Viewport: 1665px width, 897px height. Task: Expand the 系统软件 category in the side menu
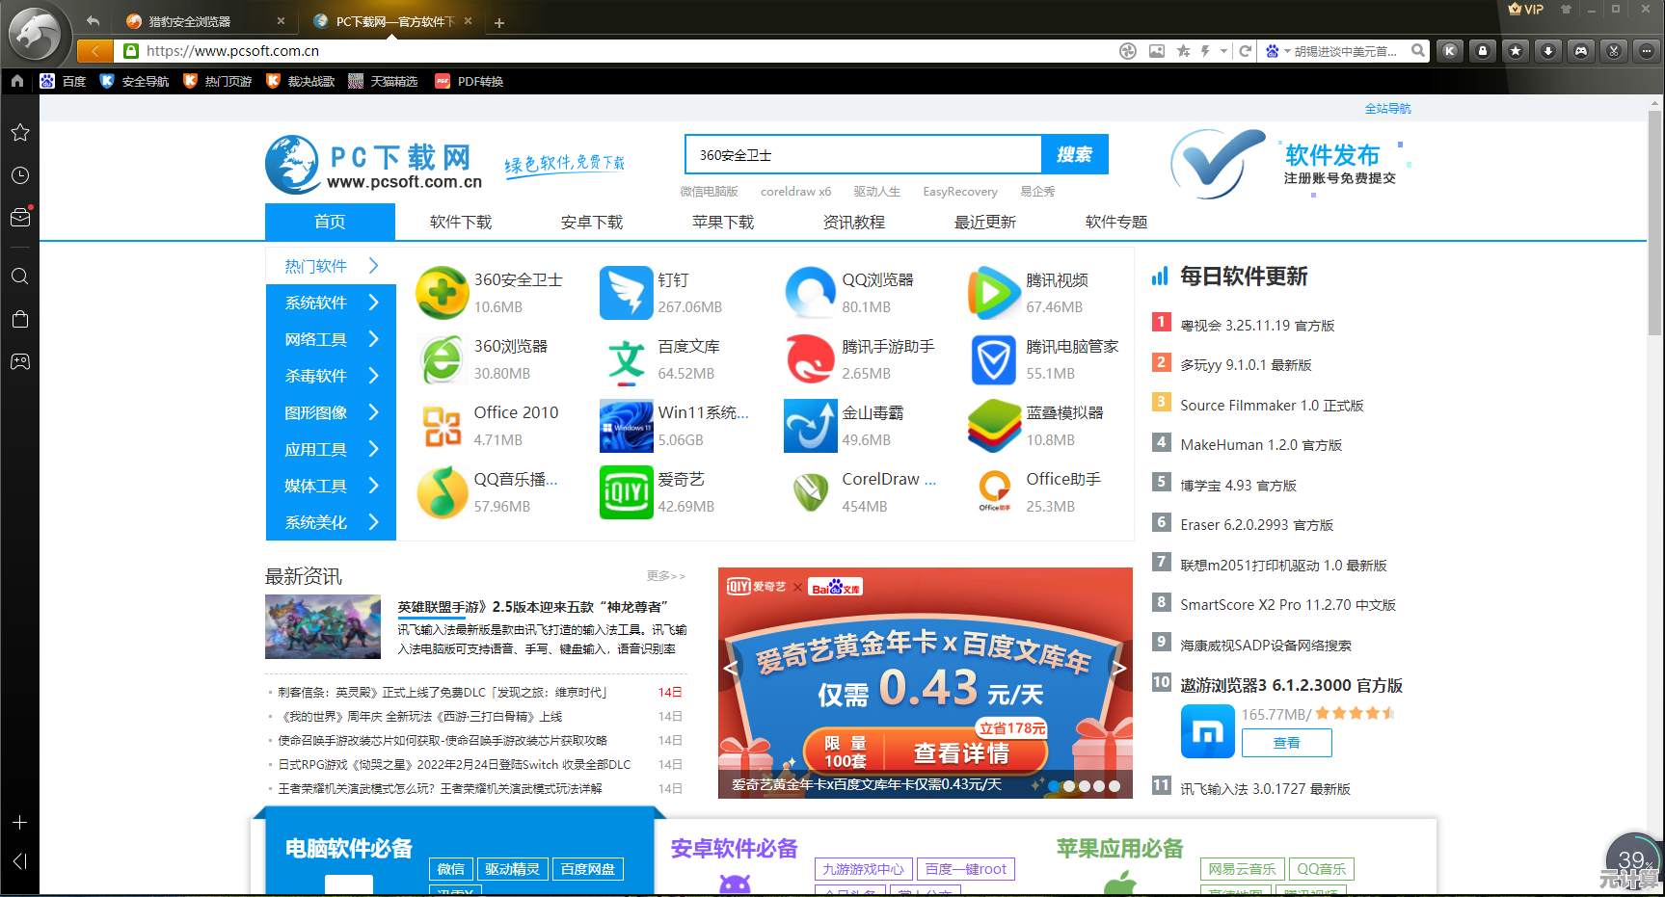331,303
